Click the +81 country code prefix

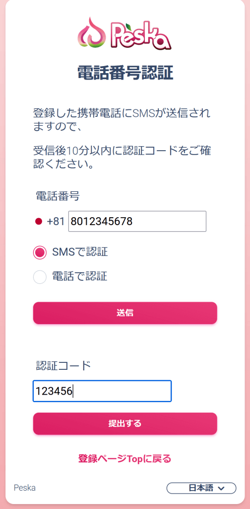point(56,222)
